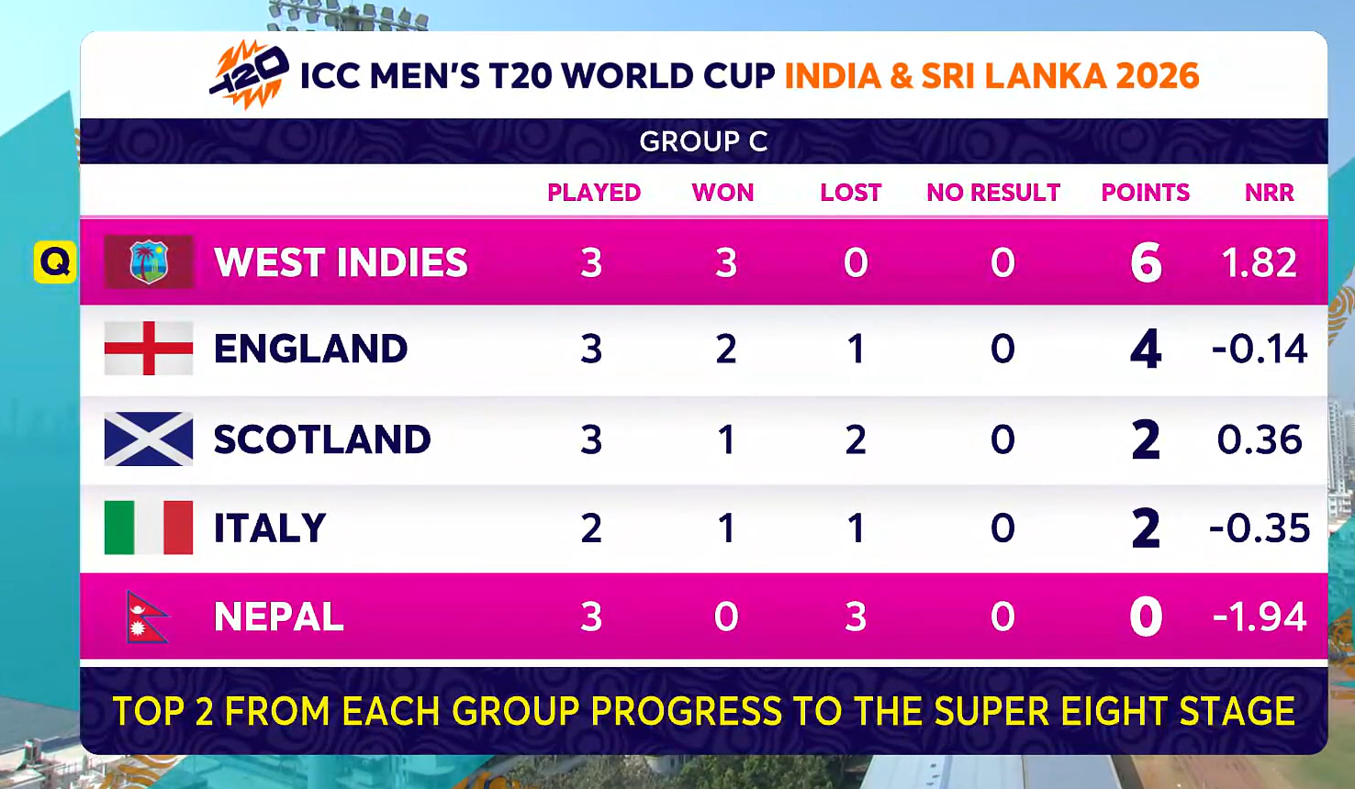Click the Scotland flag icon
This screenshot has width=1355, height=789.
pyautogui.click(x=149, y=439)
